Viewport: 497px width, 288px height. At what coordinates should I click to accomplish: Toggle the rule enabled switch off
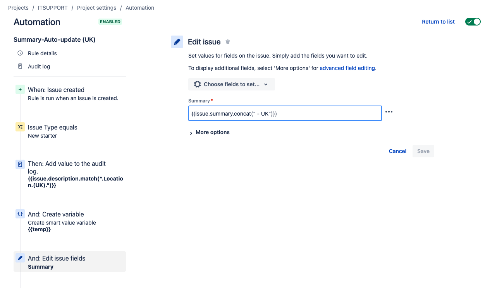click(473, 22)
